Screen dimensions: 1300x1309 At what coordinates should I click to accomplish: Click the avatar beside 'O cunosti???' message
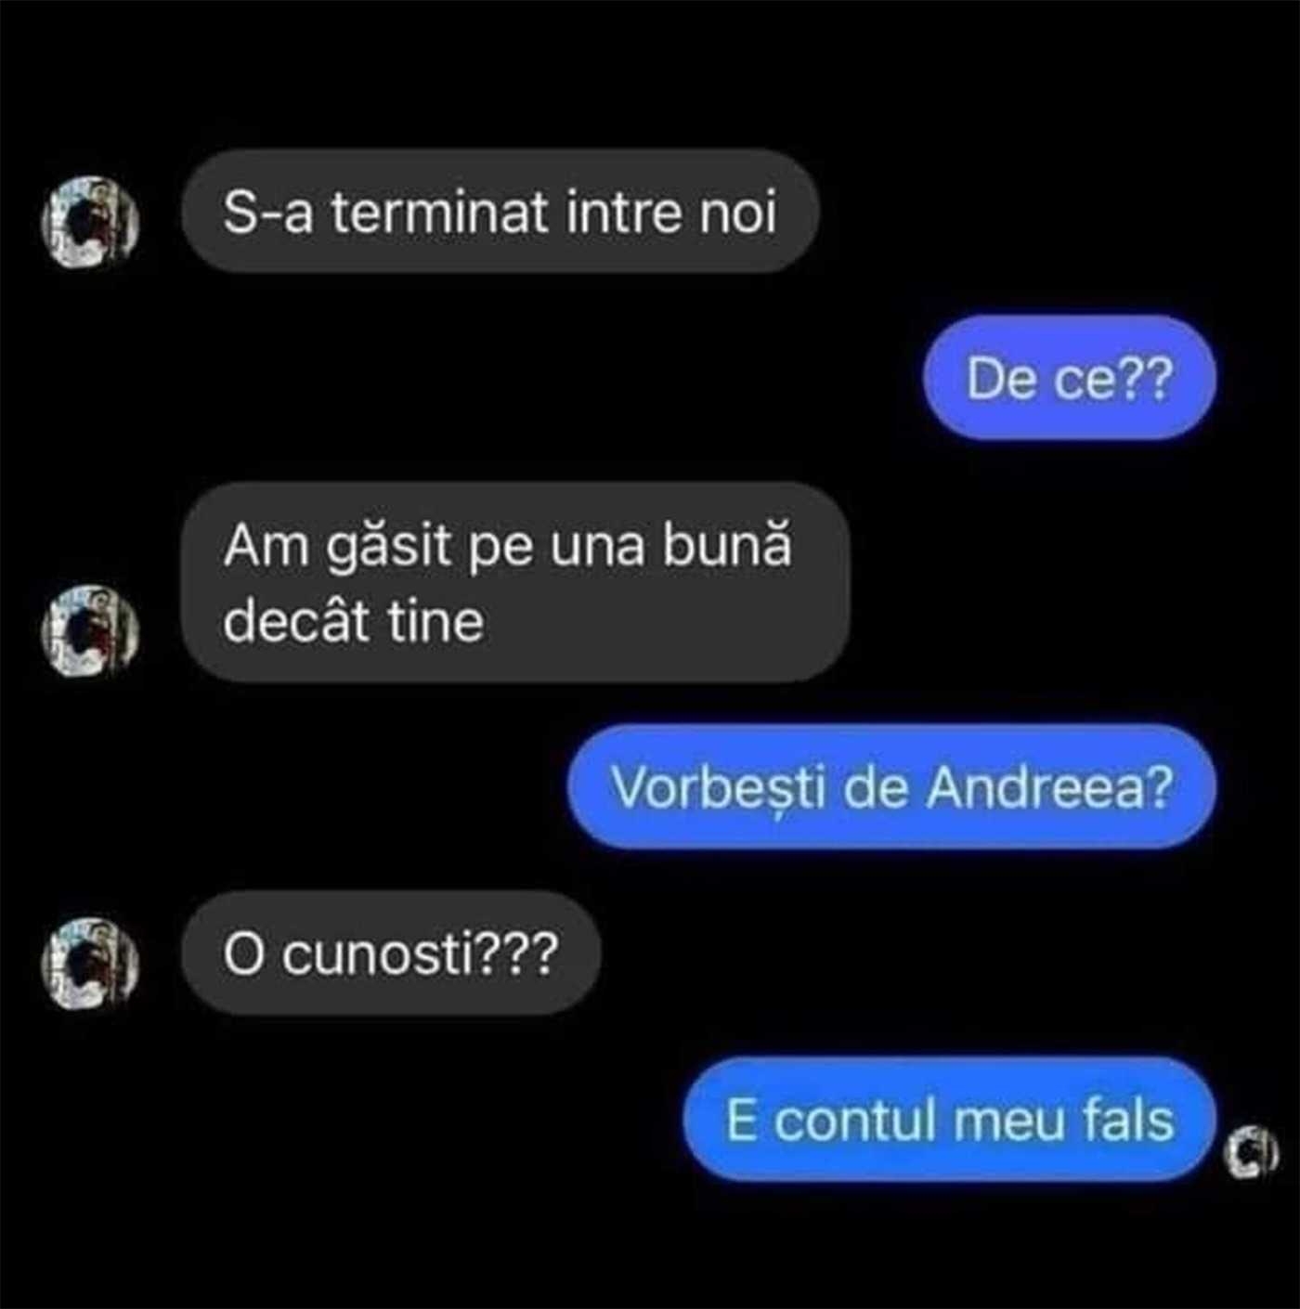click(90, 964)
